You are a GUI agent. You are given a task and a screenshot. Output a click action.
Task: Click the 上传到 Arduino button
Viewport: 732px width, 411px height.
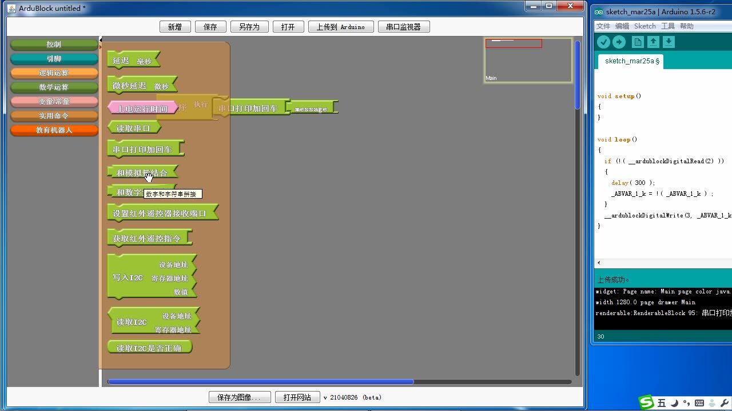pos(341,27)
